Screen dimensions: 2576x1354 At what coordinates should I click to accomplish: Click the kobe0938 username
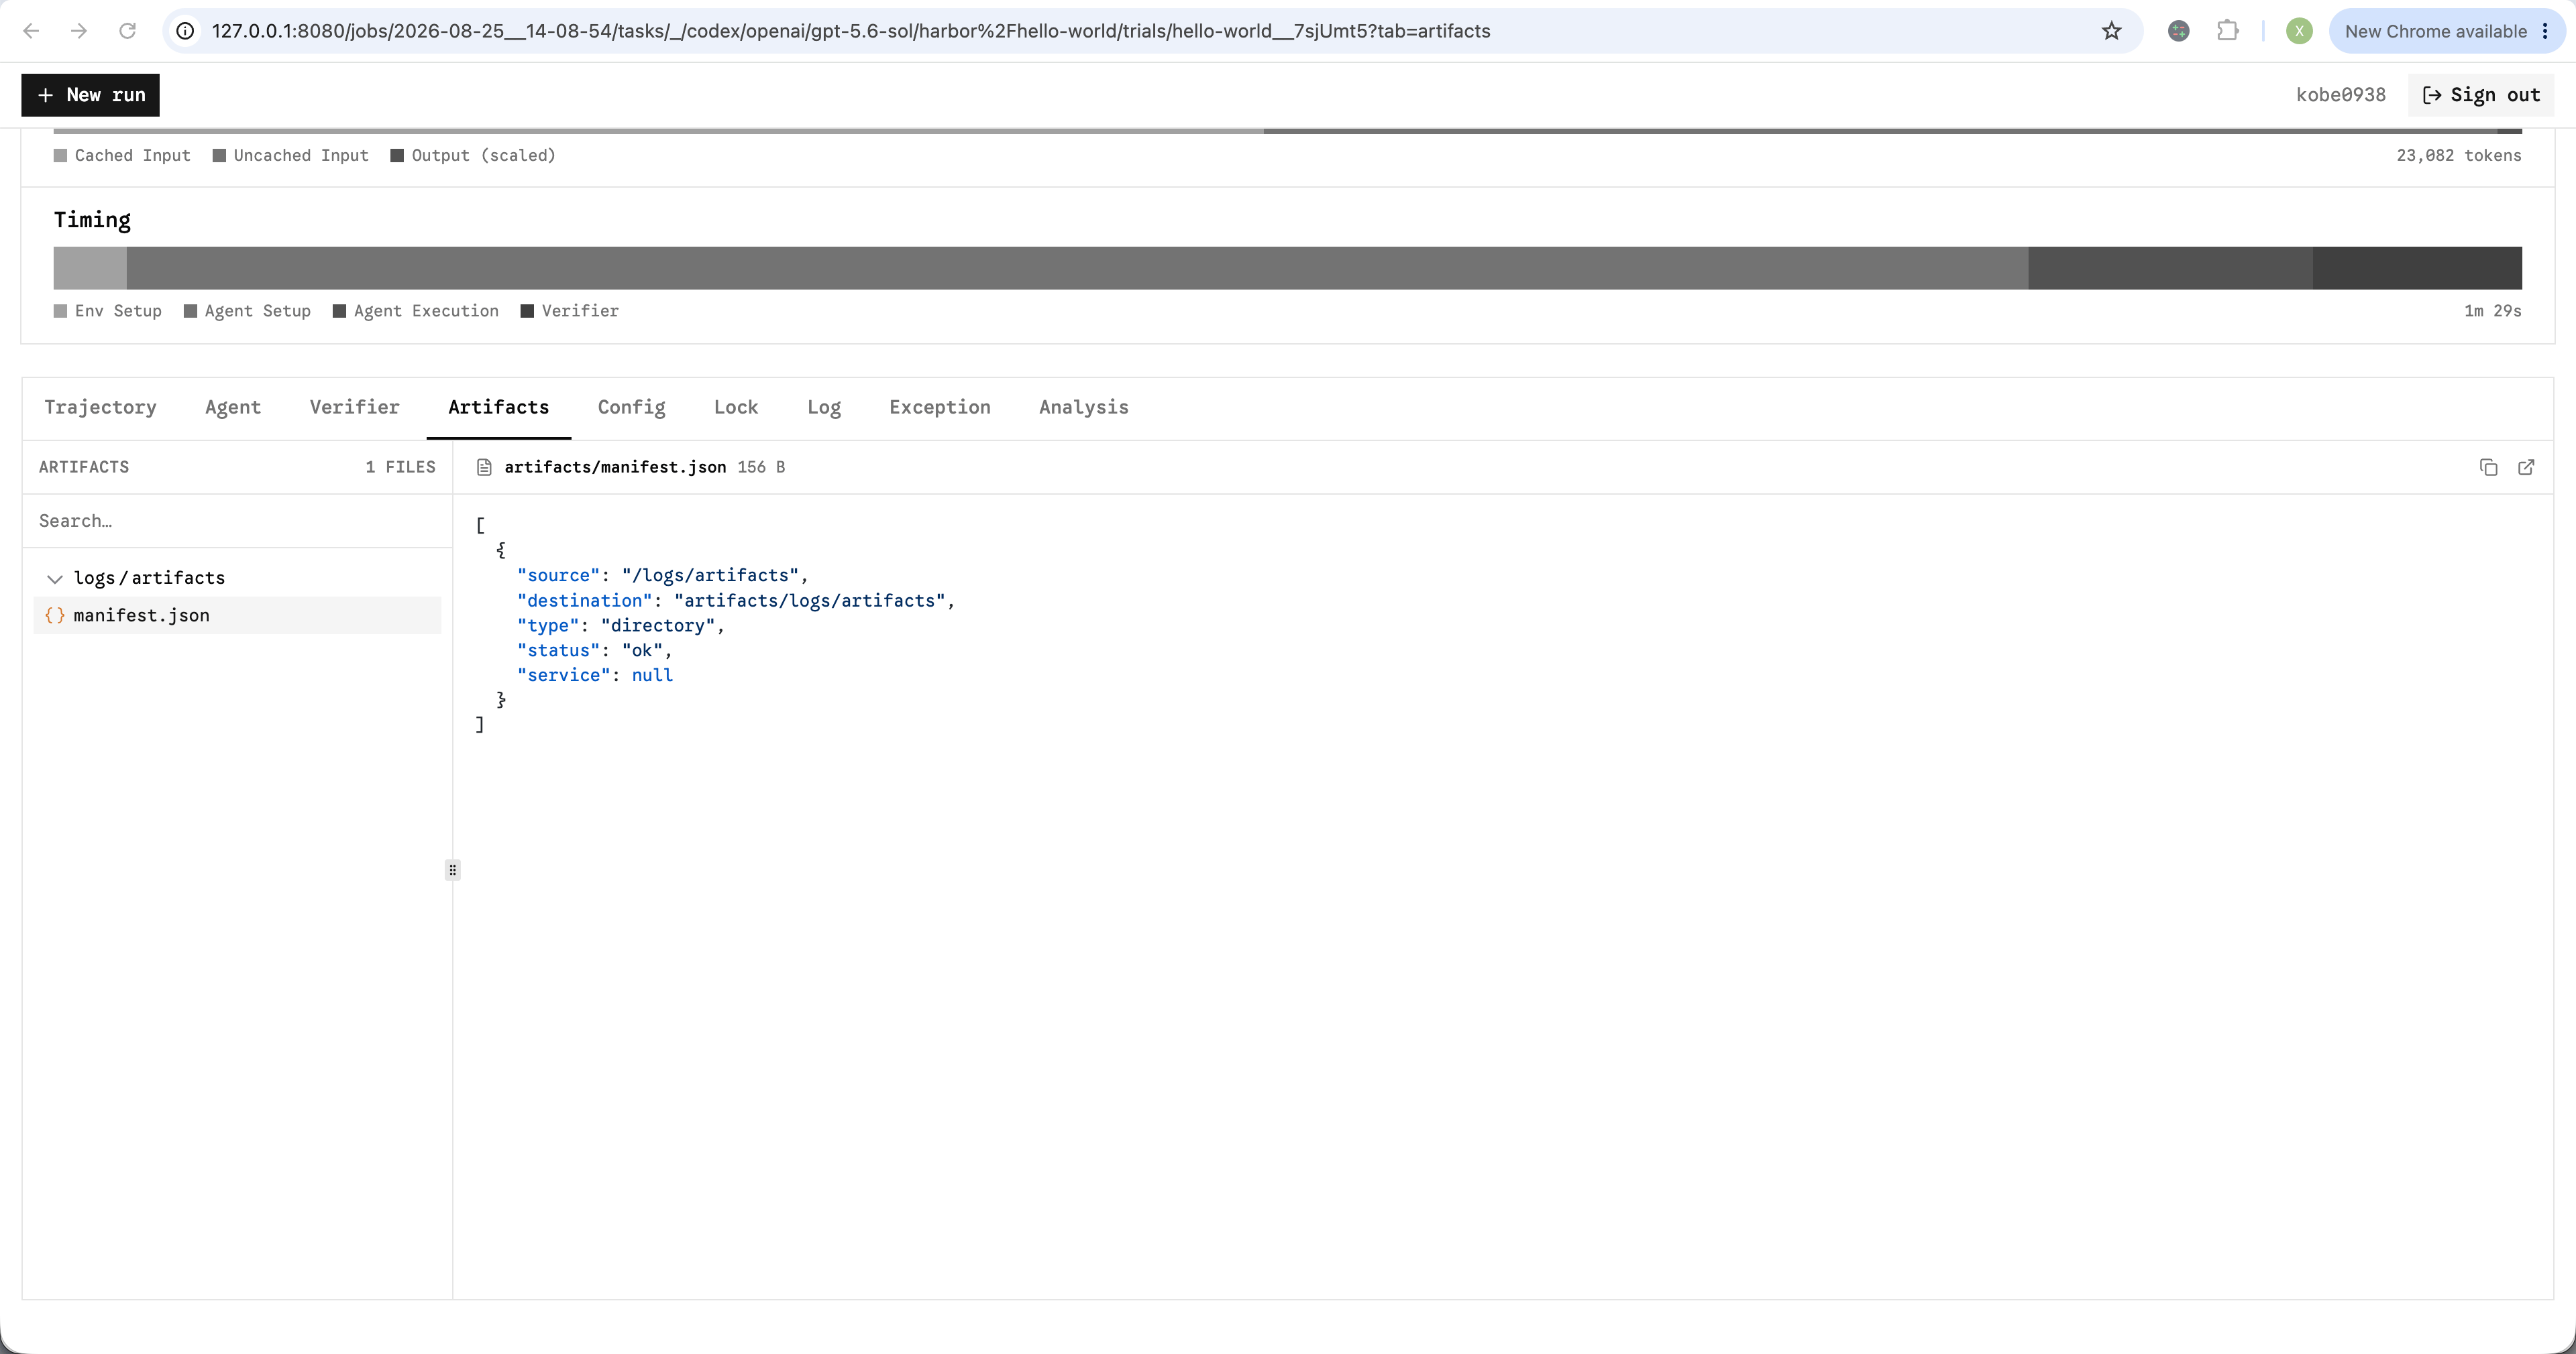[2340, 95]
